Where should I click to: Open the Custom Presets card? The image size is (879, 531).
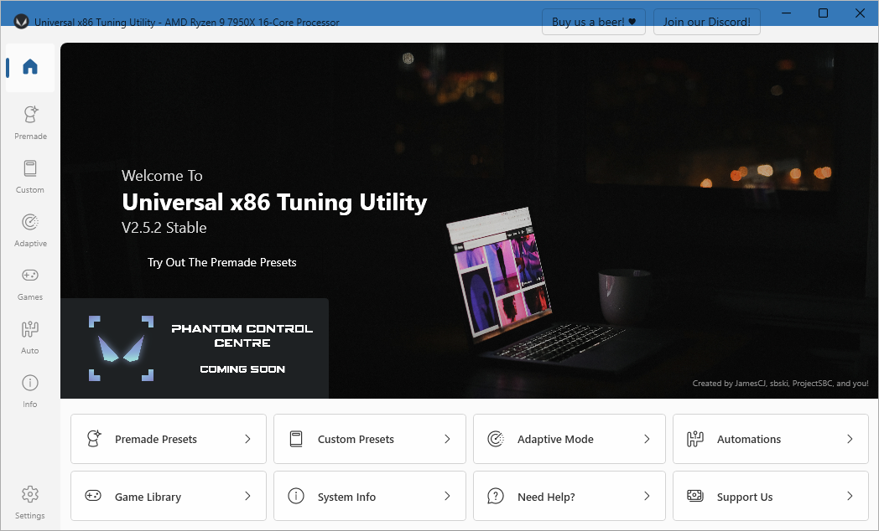coord(369,439)
